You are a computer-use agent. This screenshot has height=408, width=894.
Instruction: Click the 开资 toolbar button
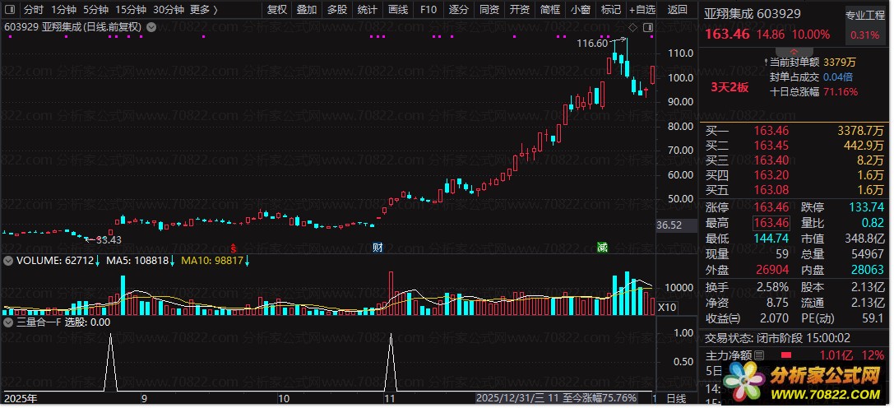pos(520,9)
